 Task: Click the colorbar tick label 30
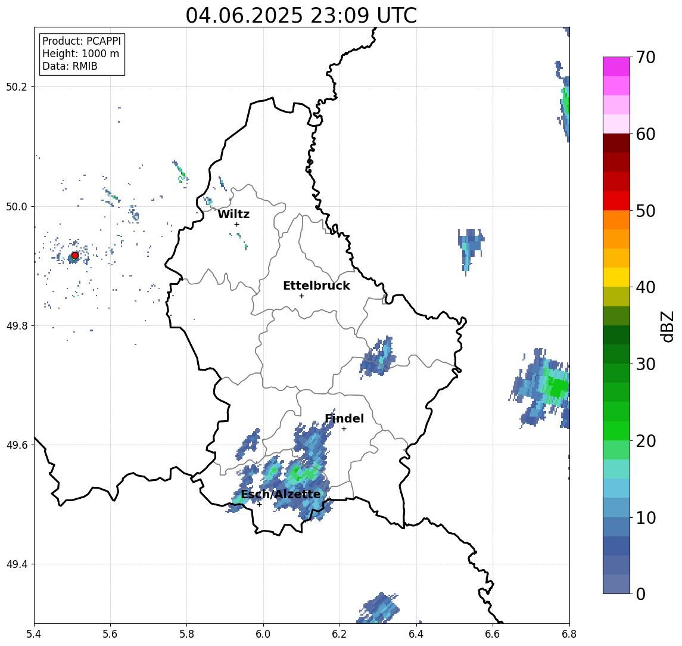click(646, 364)
